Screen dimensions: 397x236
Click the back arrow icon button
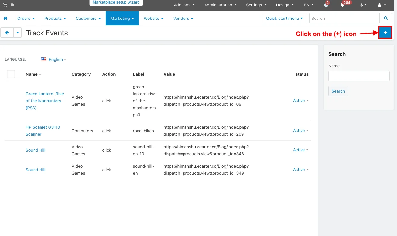[7, 33]
